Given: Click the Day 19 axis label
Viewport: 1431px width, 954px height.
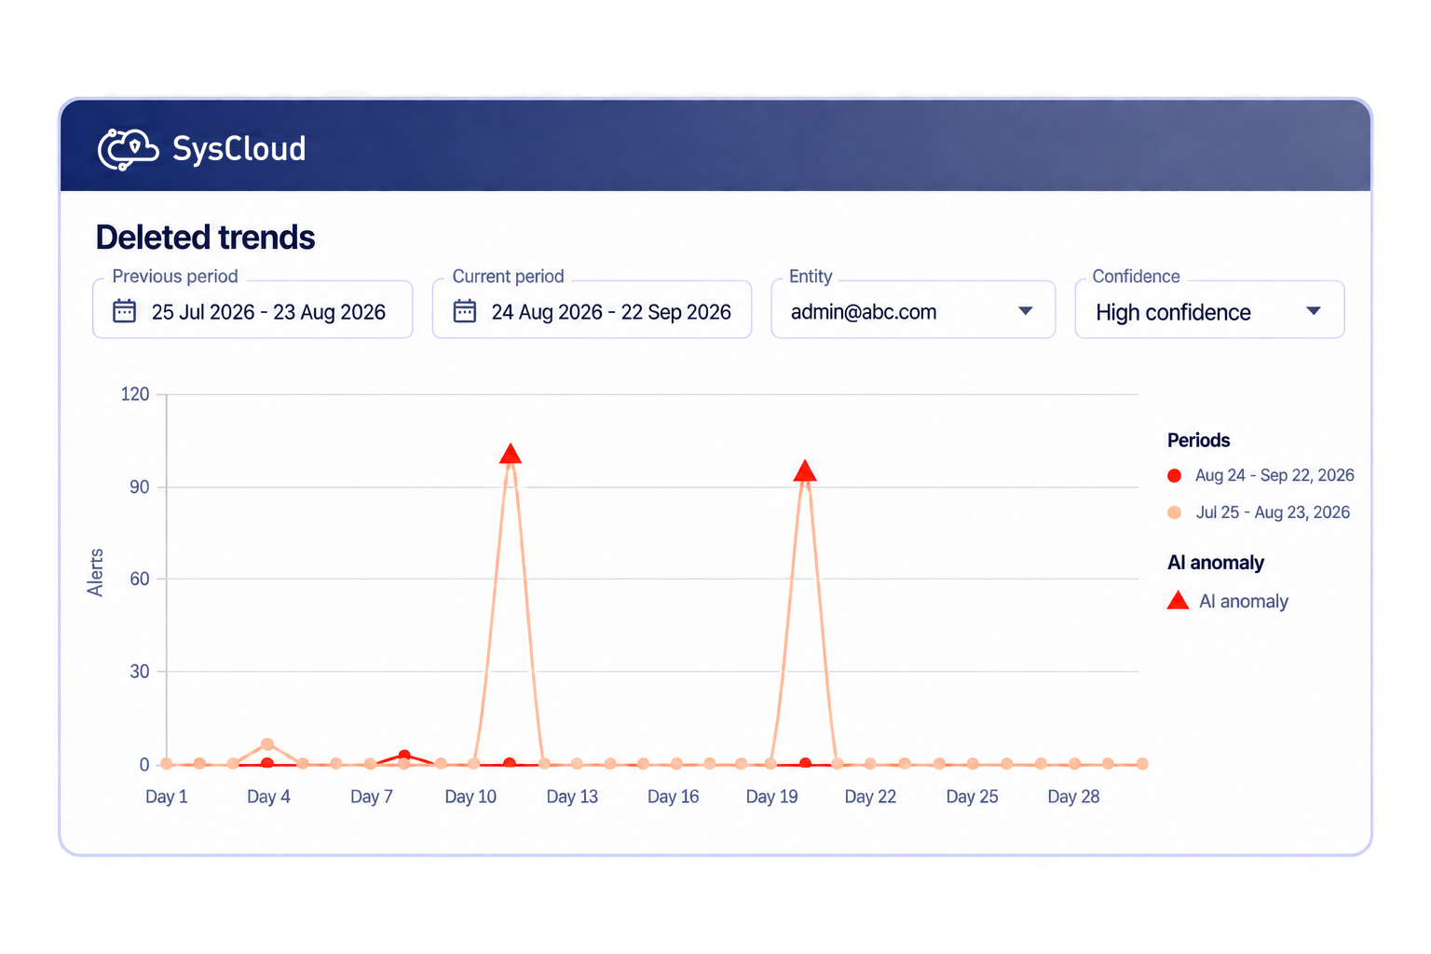Looking at the screenshot, I should click(x=772, y=797).
